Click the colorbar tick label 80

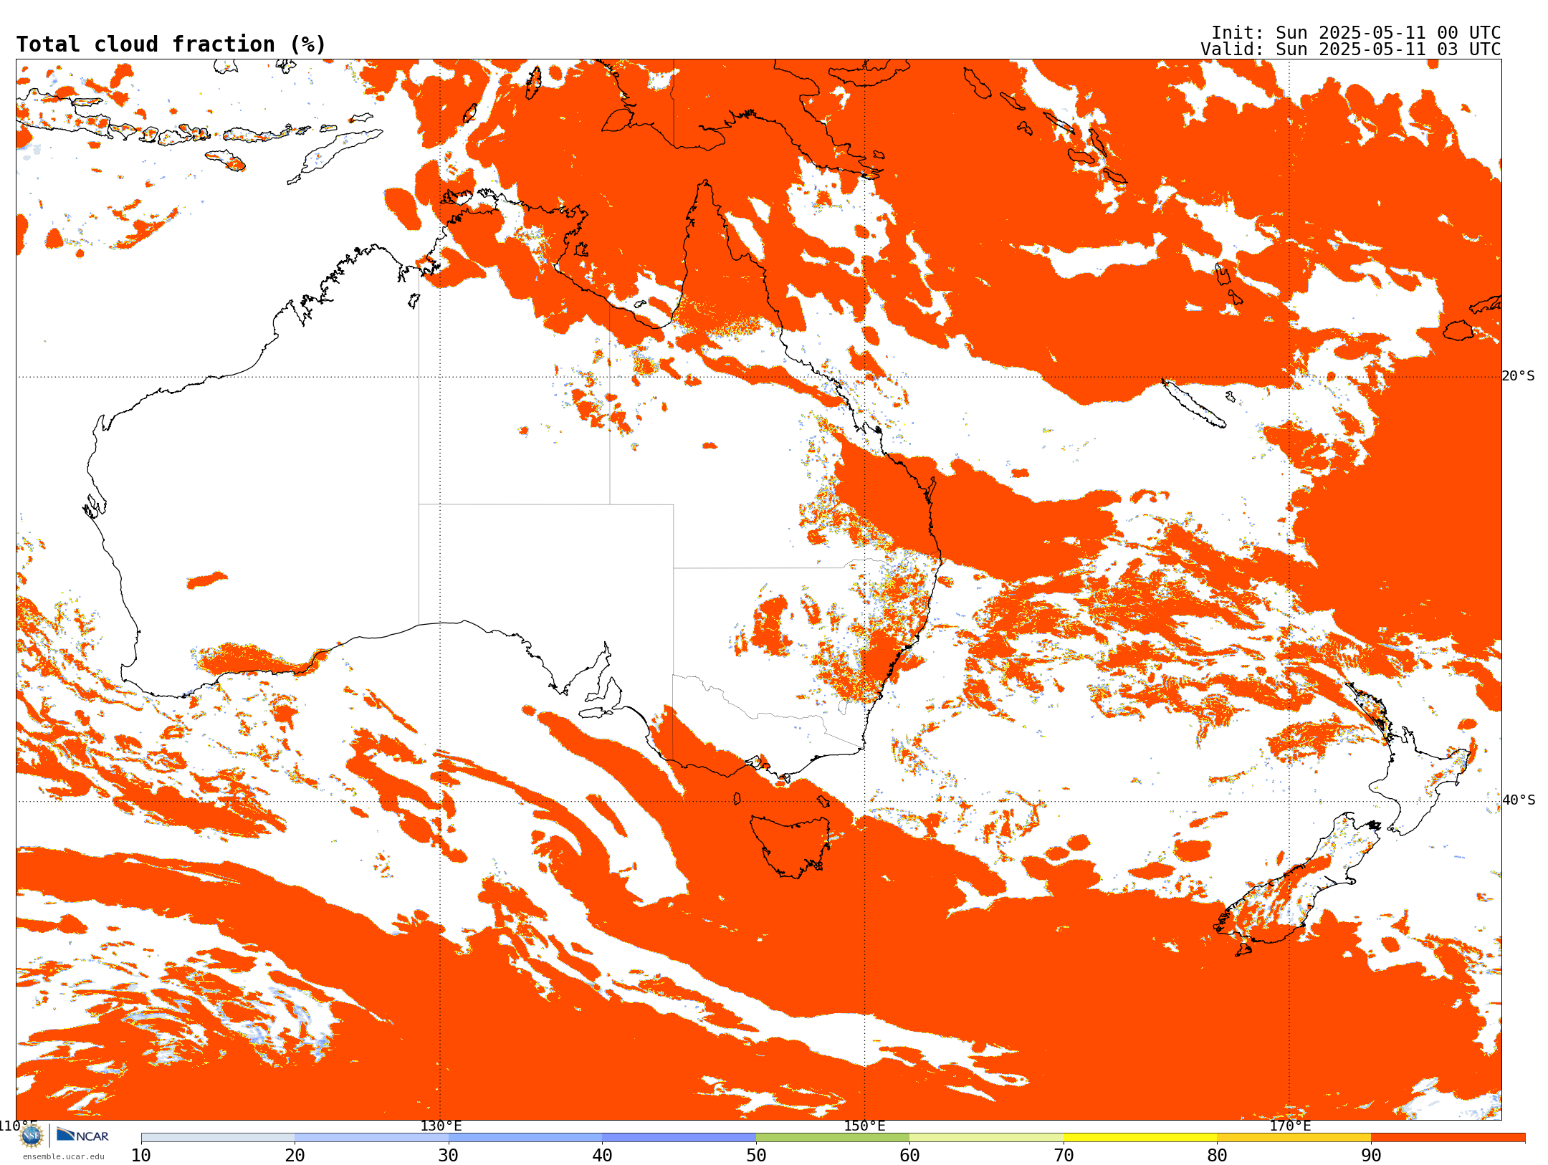[1217, 1156]
